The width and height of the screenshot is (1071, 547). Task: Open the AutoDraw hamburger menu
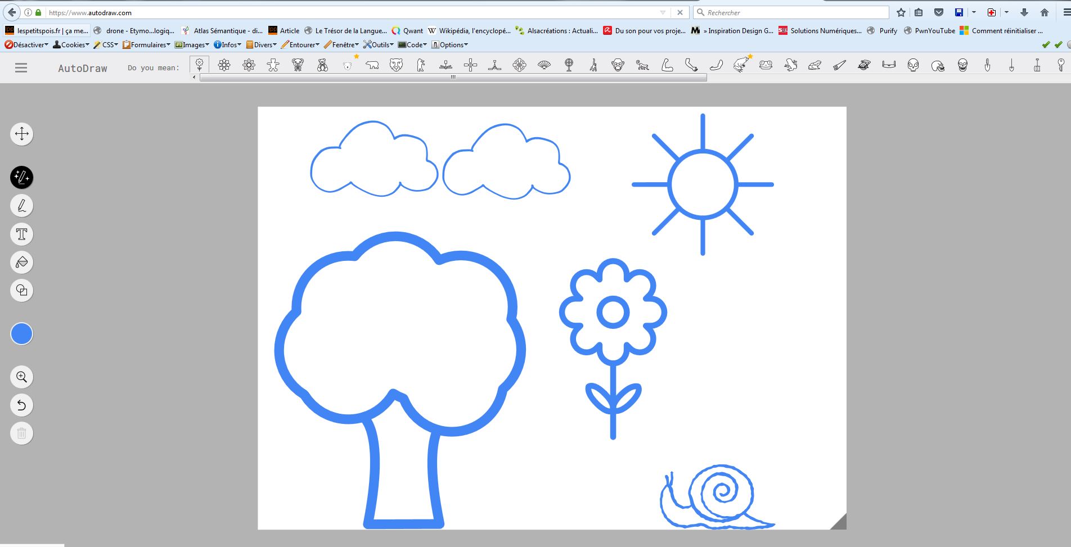coord(21,68)
